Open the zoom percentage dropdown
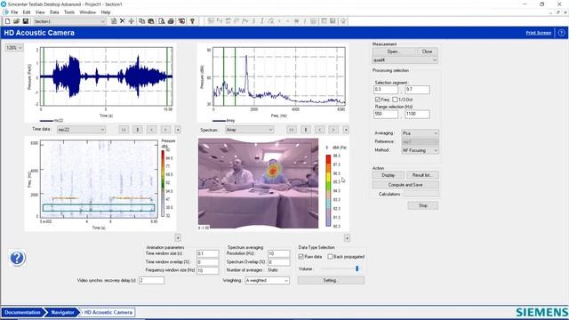This screenshot has width=569, height=320. tap(14, 47)
